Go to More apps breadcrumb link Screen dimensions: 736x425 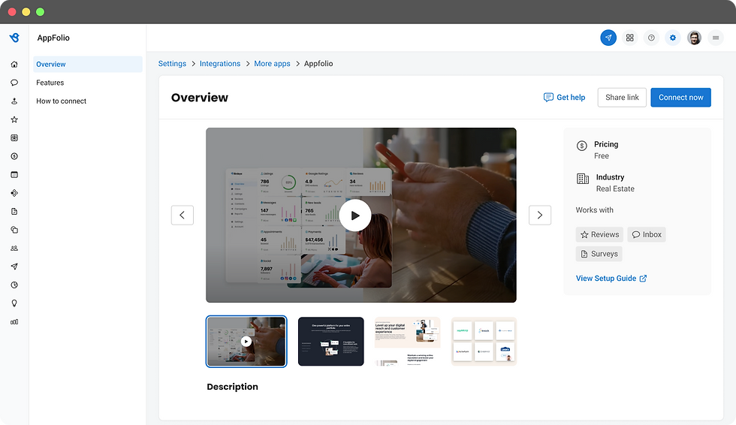(272, 63)
